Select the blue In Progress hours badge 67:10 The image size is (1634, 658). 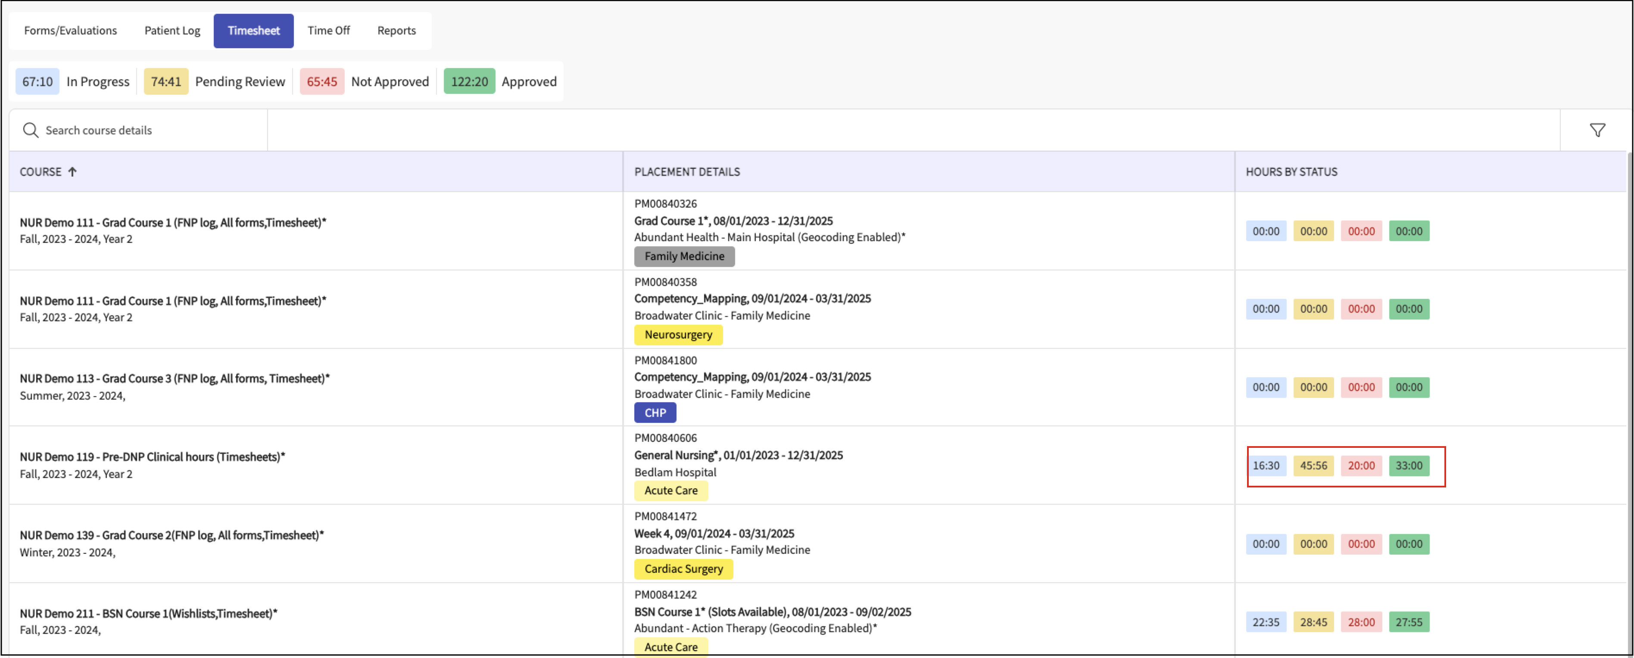tap(37, 81)
